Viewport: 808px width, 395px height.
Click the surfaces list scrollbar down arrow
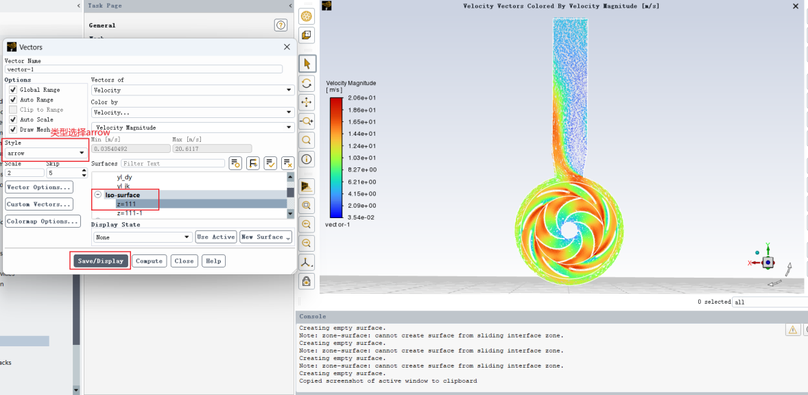[x=291, y=213]
